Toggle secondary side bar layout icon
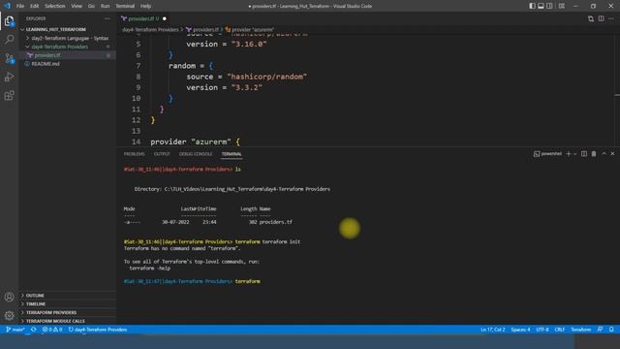Image resolution: width=620 pixels, height=349 pixels. (x=549, y=6)
